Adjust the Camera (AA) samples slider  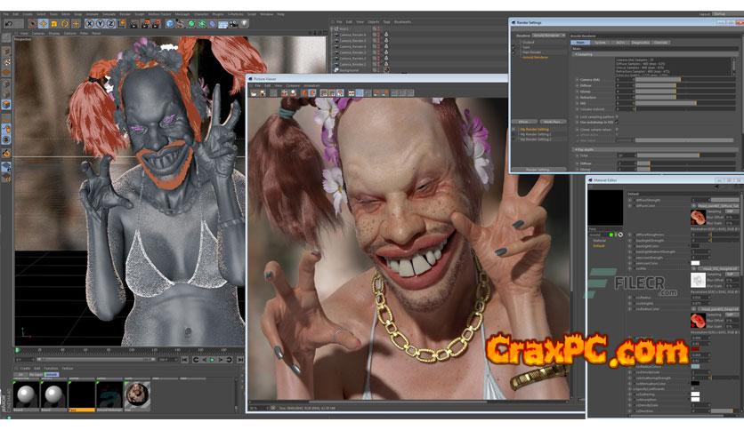coord(659,79)
